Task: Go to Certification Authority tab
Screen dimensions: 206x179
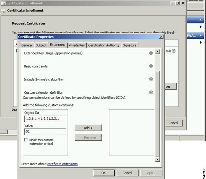Action: click(x=103, y=45)
